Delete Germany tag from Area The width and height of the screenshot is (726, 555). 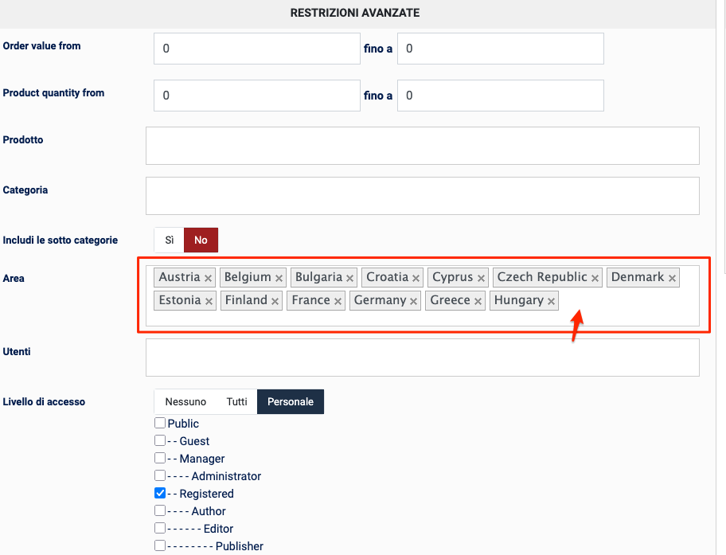(x=414, y=302)
